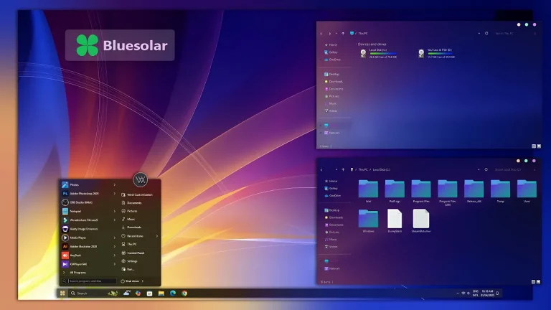
Task: Launch Adobe Photoshop 2020 from start menu
Action: pyautogui.click(x=87, y=193)
